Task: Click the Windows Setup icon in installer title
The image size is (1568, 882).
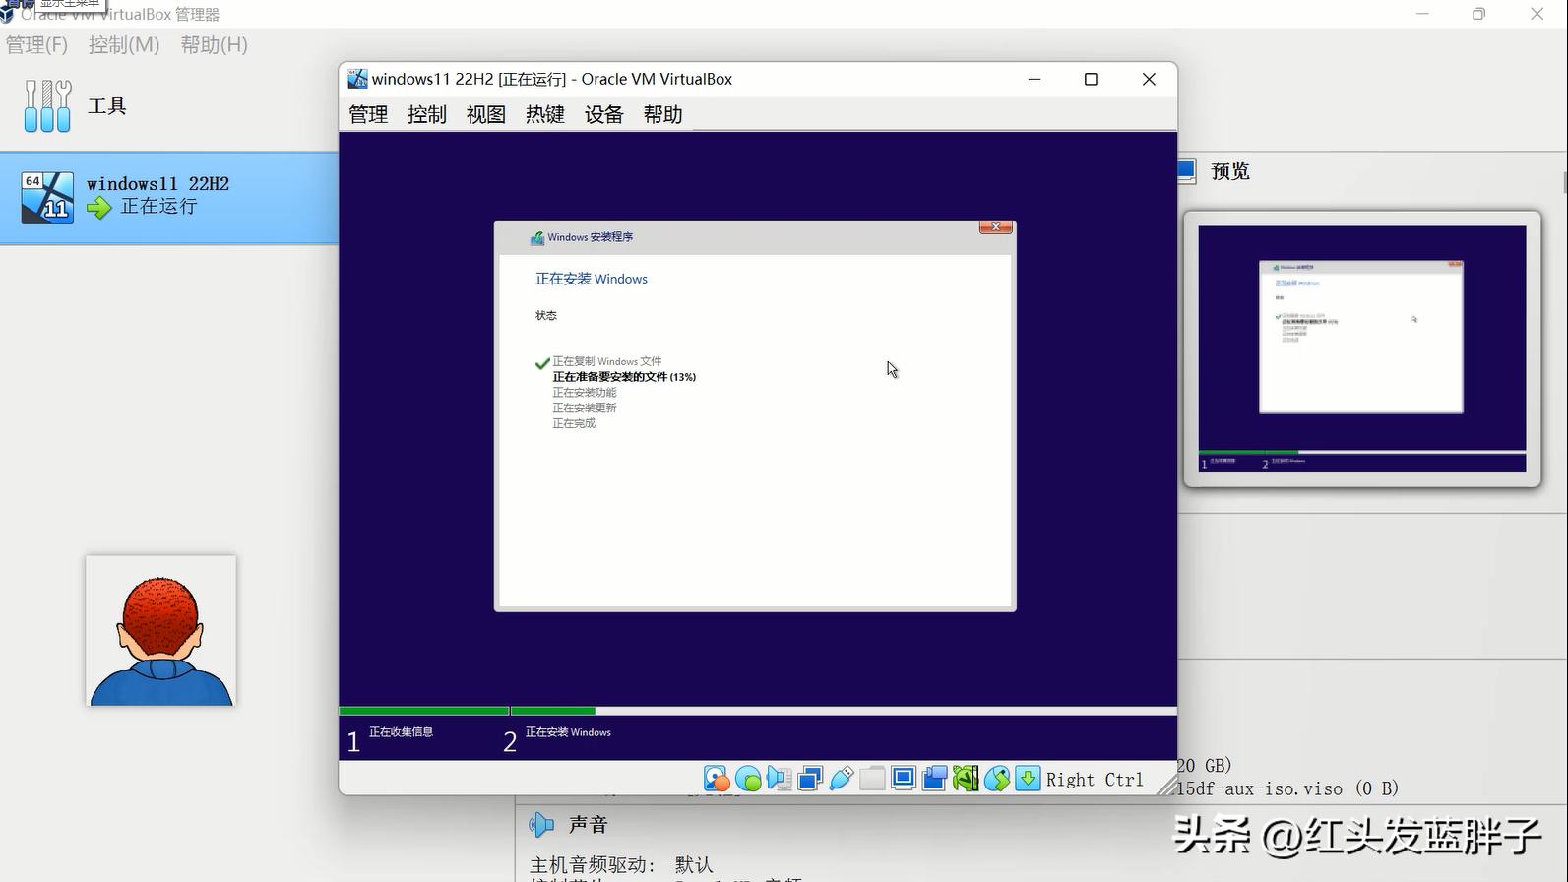Action: tap(537, 237)
